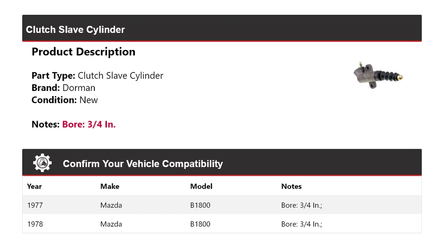This screenshot has width=444, height=248.
Task: Click B1800 model in the 1978 row
Action: (200, 224)
